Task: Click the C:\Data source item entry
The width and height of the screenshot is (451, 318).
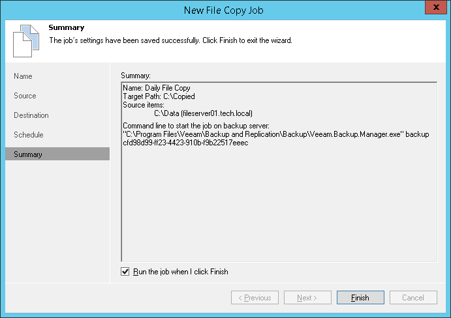Action: click(x=202, y=113)
